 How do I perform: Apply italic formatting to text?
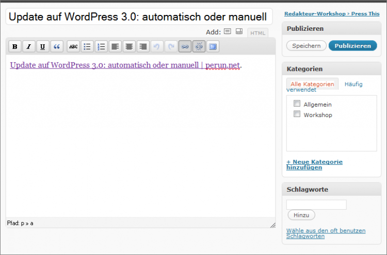(28, 47)
